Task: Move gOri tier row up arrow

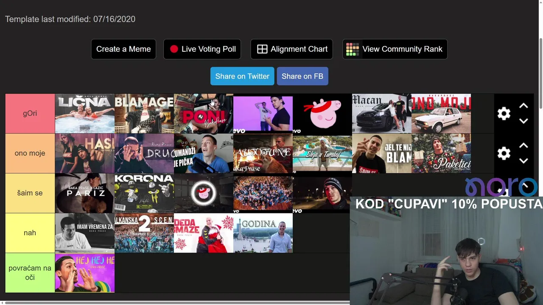Action: click(523, 106)
